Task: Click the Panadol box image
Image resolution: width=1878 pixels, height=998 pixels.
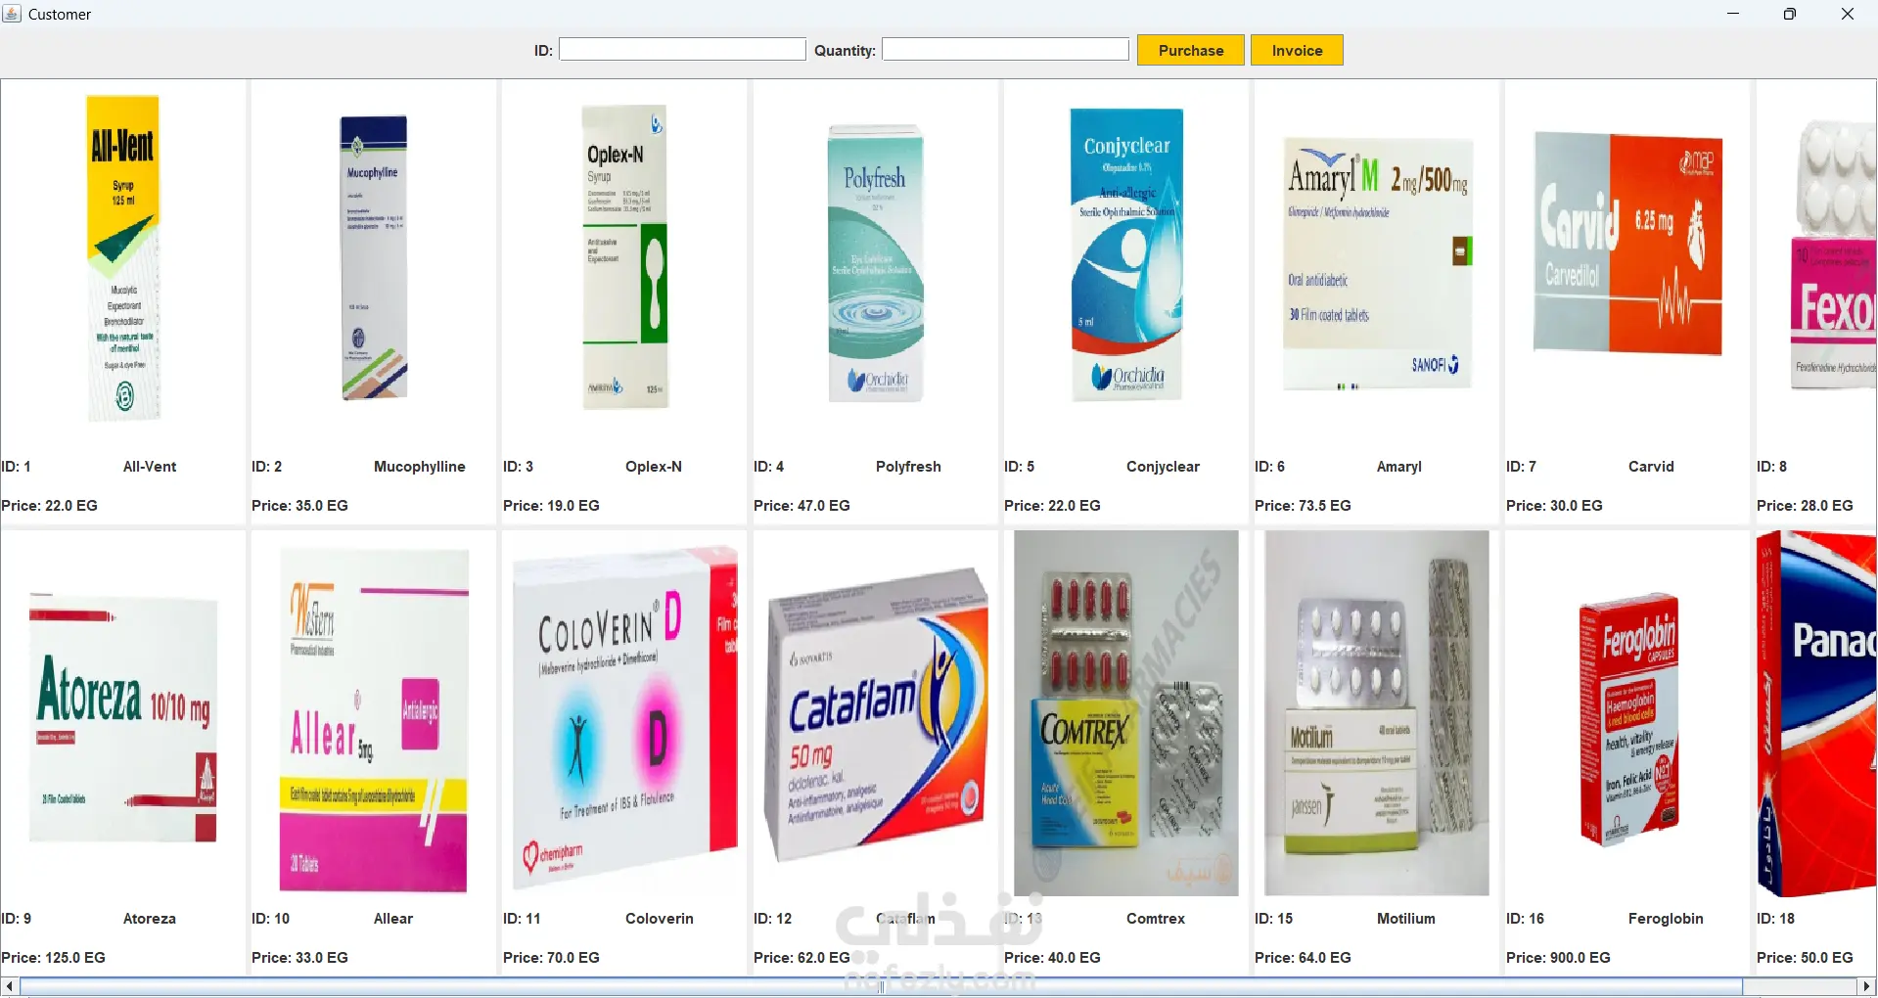Action: coord(1817,713)
